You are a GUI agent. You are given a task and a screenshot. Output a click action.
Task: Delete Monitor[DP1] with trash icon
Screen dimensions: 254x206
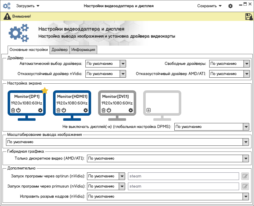point(13,110)
